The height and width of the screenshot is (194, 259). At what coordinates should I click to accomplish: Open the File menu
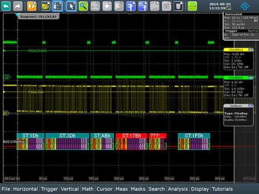coord(6,189)
